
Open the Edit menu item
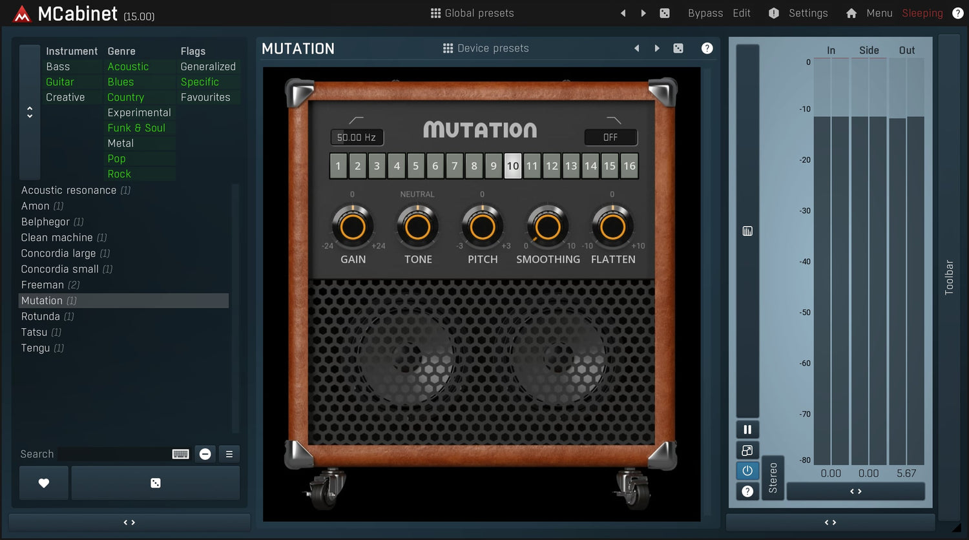tap(742, 13)
